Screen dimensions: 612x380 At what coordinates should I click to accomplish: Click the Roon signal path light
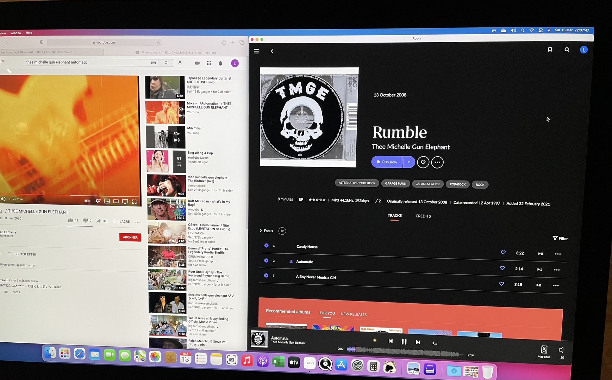coord(375,340)
